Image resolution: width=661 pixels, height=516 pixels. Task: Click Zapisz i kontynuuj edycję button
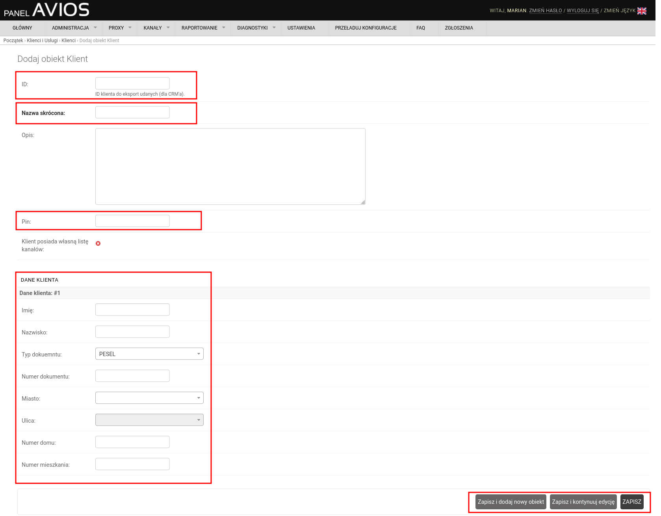coord(583,502)
